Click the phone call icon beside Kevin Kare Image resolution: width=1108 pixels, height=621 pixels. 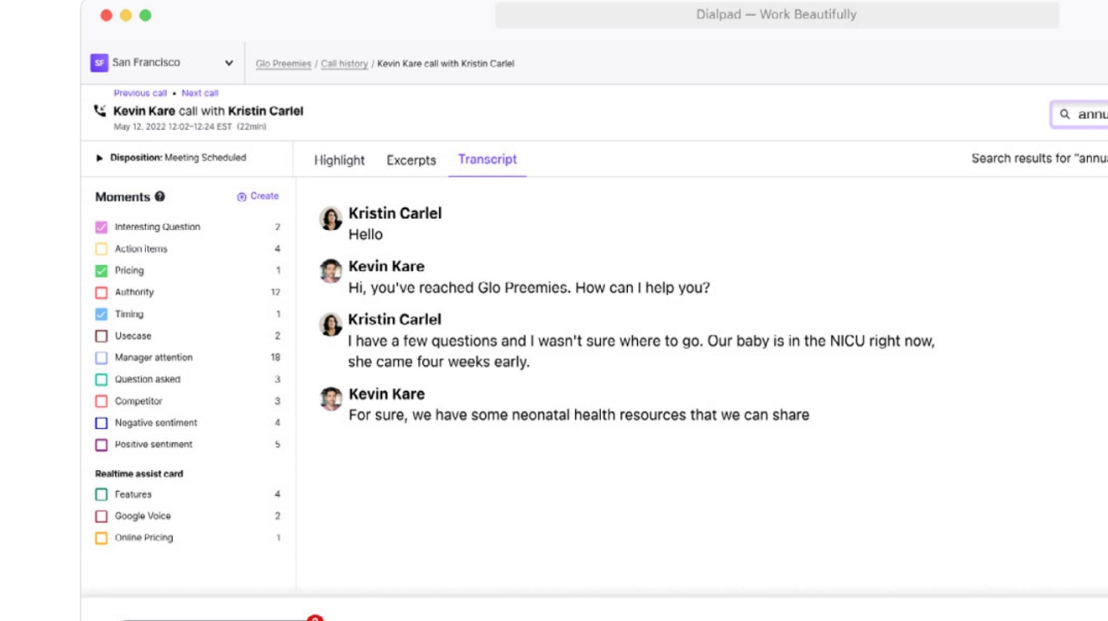point(100,111)
